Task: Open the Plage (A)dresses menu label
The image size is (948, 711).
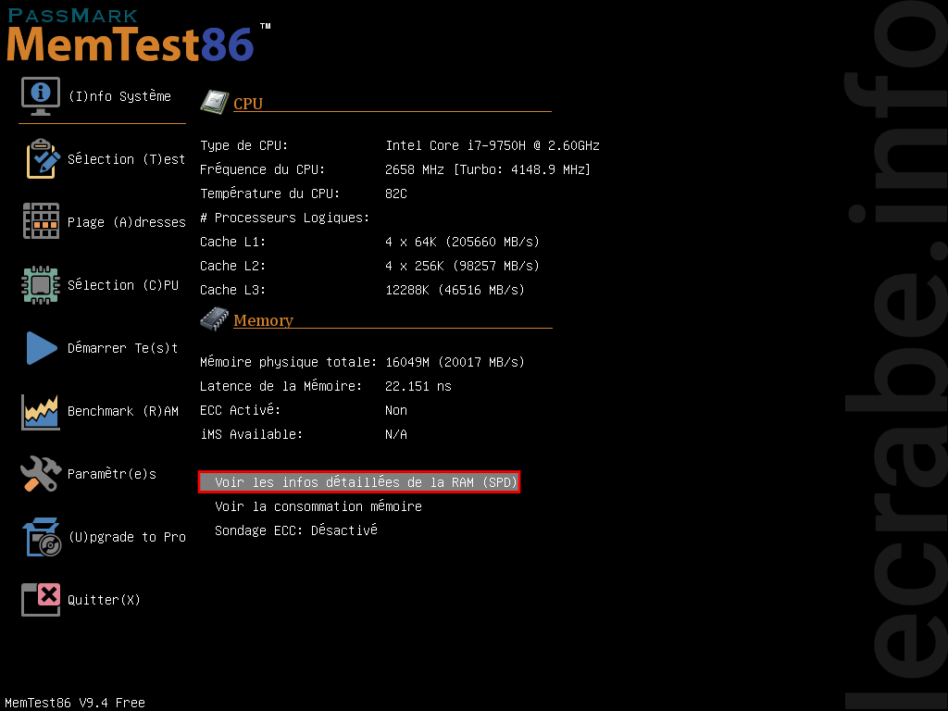Action: (x=126, y=222)
